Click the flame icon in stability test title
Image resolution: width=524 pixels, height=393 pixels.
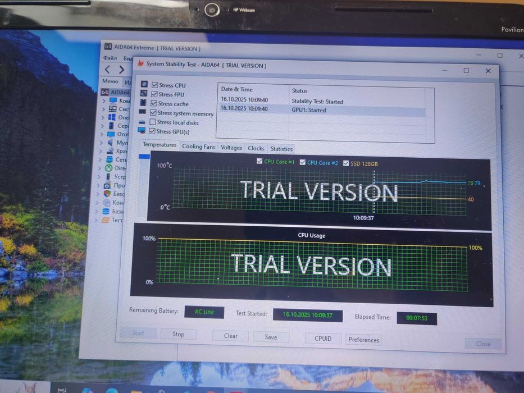(141, 63)
